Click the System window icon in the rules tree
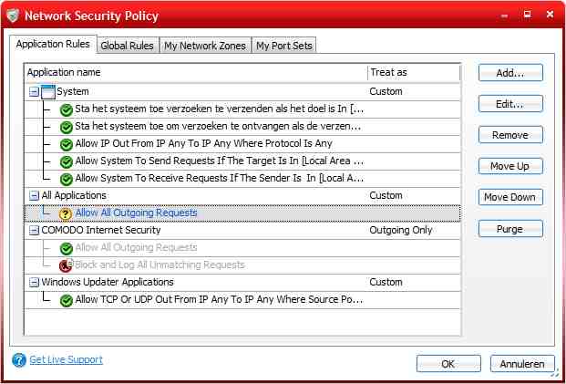The image size is (566, 384). pos(48,92)
